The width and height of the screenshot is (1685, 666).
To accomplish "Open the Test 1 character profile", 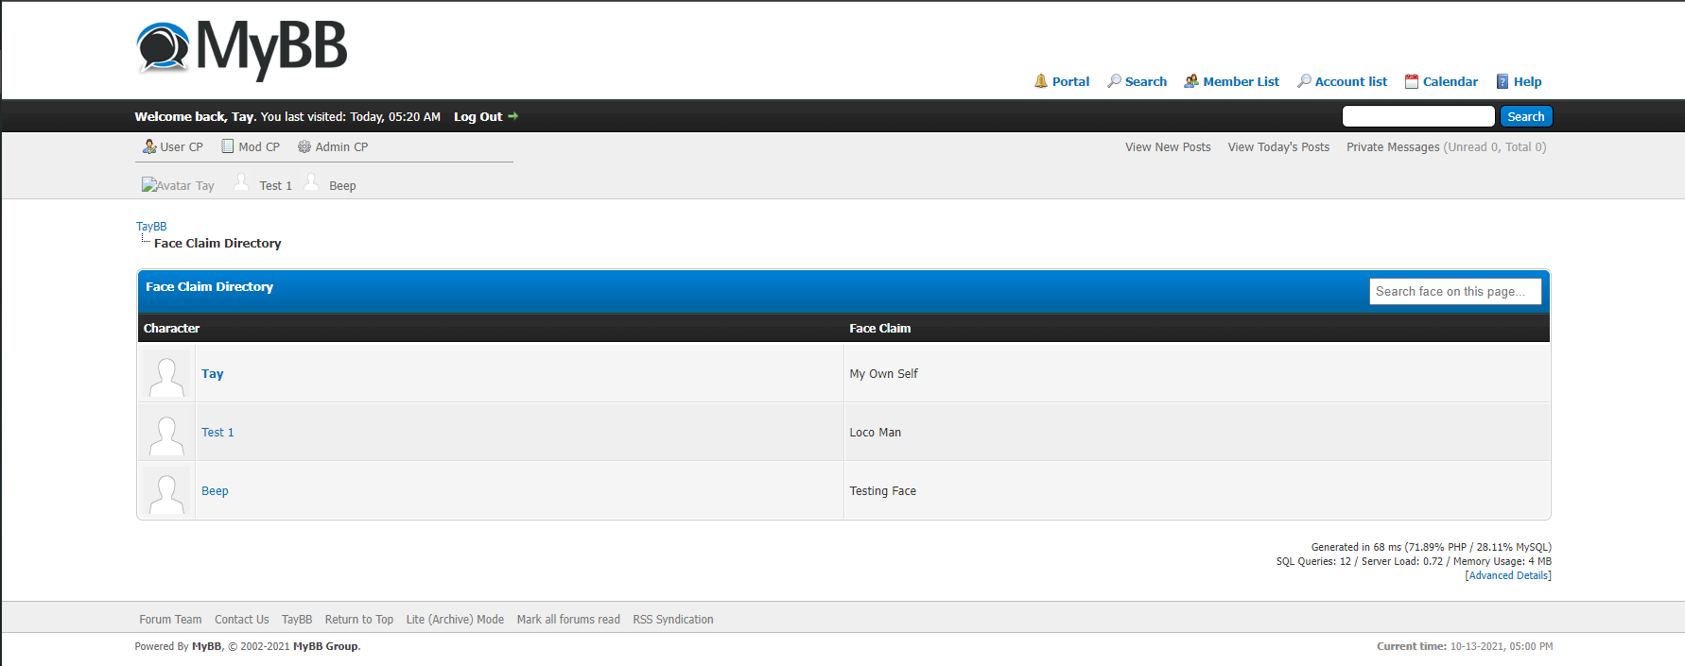I will 217,433.
